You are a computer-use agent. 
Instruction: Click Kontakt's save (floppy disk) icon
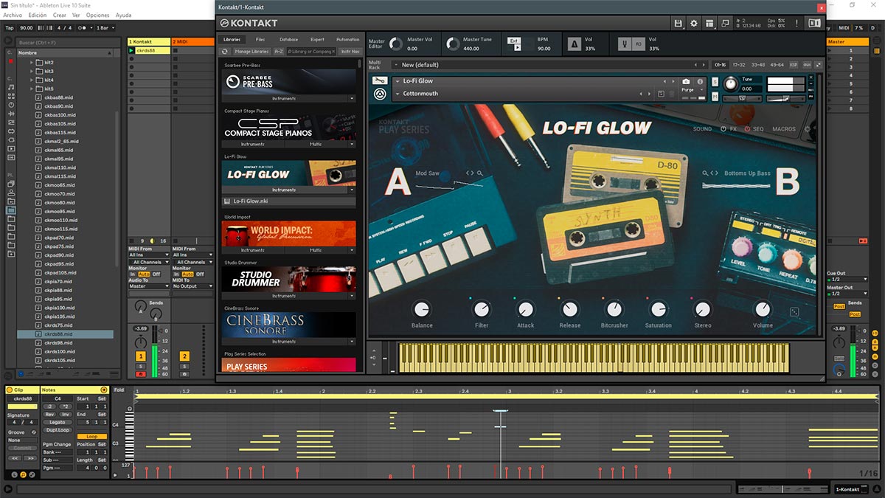[678, 23]
